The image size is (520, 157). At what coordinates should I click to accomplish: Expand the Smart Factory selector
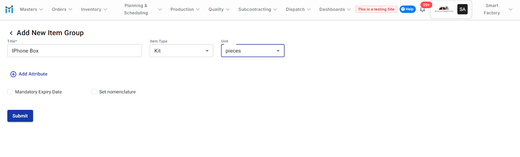497,9
